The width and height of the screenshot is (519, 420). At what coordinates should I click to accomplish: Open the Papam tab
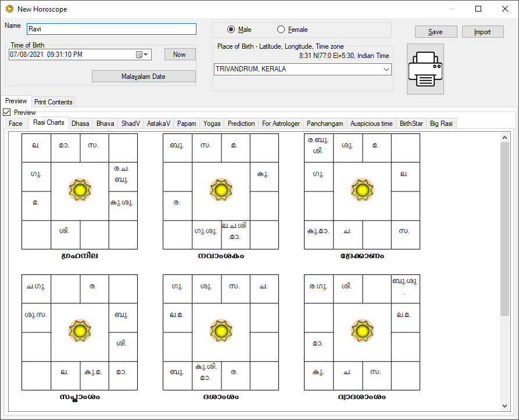pos(187,124)
